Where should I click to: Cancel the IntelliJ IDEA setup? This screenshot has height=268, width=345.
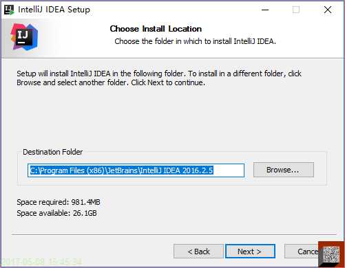(302, 252)
